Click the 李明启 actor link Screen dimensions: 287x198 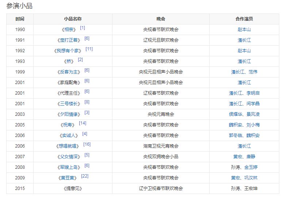(x=253, y=93)
